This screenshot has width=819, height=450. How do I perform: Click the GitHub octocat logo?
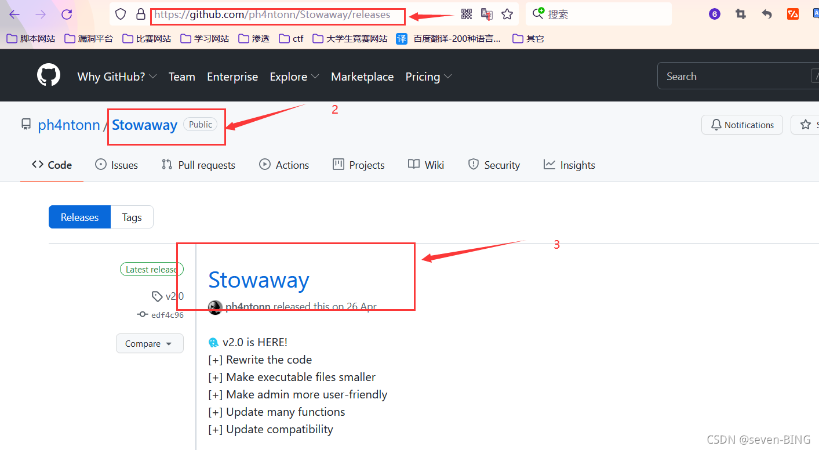pos(49,76)
